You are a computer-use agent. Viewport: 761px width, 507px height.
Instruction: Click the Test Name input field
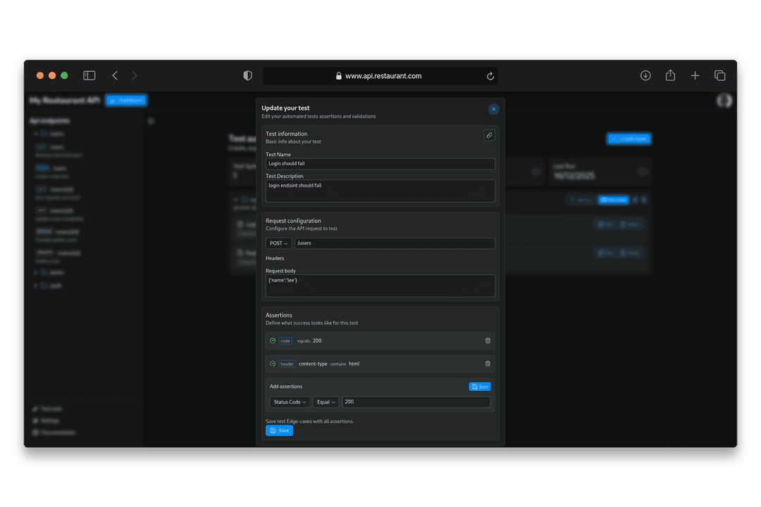point(380,163)
